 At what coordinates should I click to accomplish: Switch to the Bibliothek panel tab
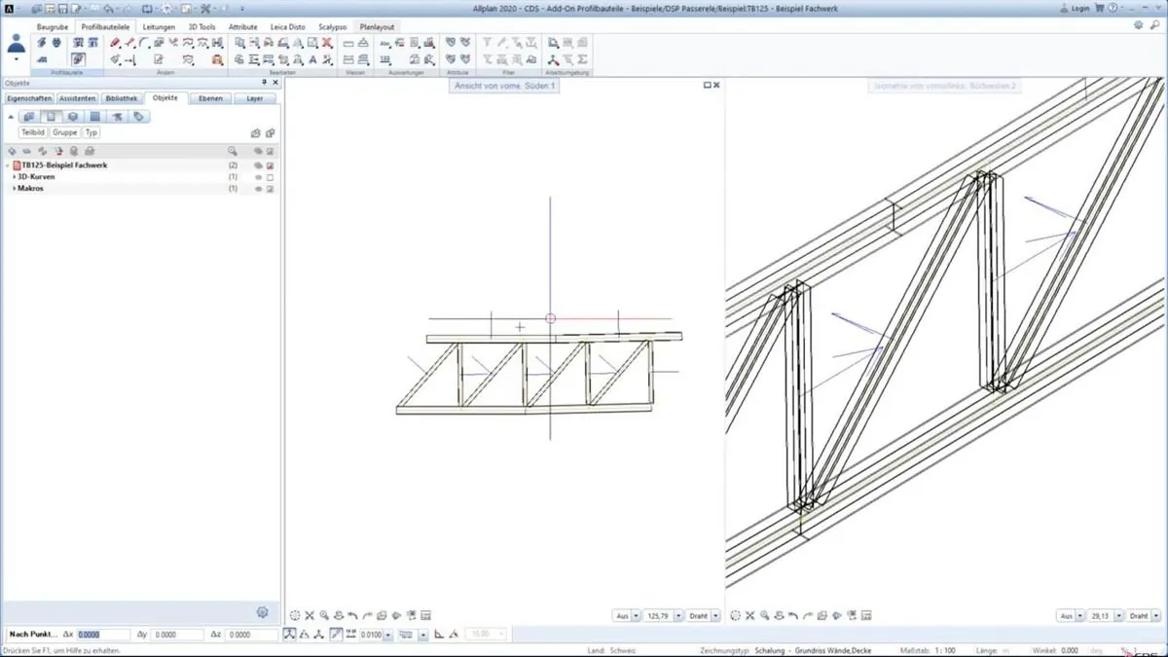click(x=122, y=98)
